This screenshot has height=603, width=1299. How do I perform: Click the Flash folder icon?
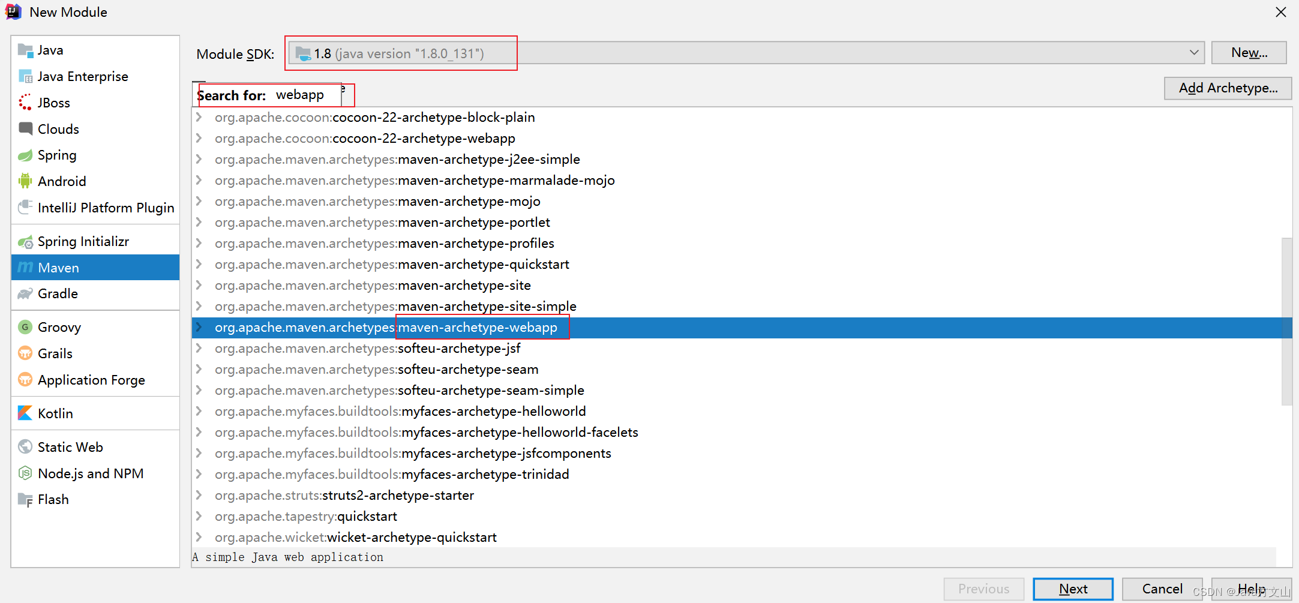tap(25, 499)
